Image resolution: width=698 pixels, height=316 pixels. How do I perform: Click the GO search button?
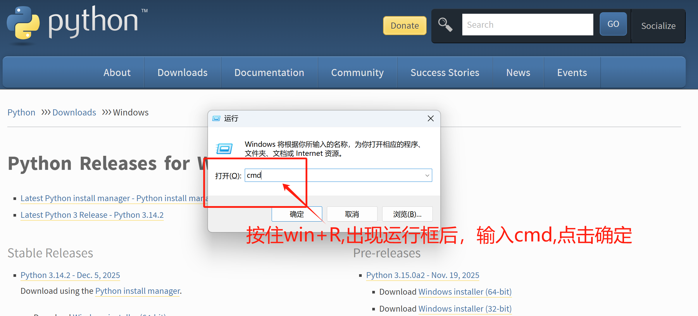click(x=613, y=24)
